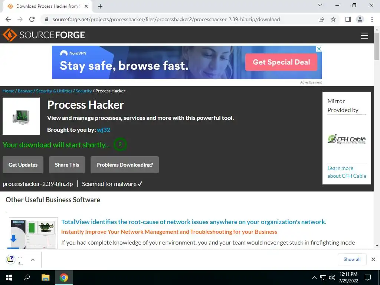Open File Explorer from the taskbar
Image resolution: width=380 pixels, height=285 pixels.
point(45,278)
